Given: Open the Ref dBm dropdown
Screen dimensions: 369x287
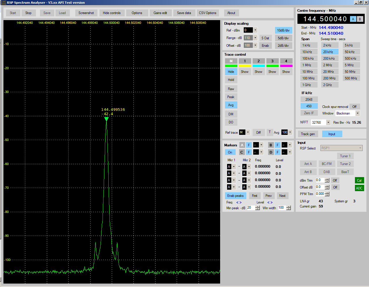Looking at the screenshot, I should click(x=255, y=30).
